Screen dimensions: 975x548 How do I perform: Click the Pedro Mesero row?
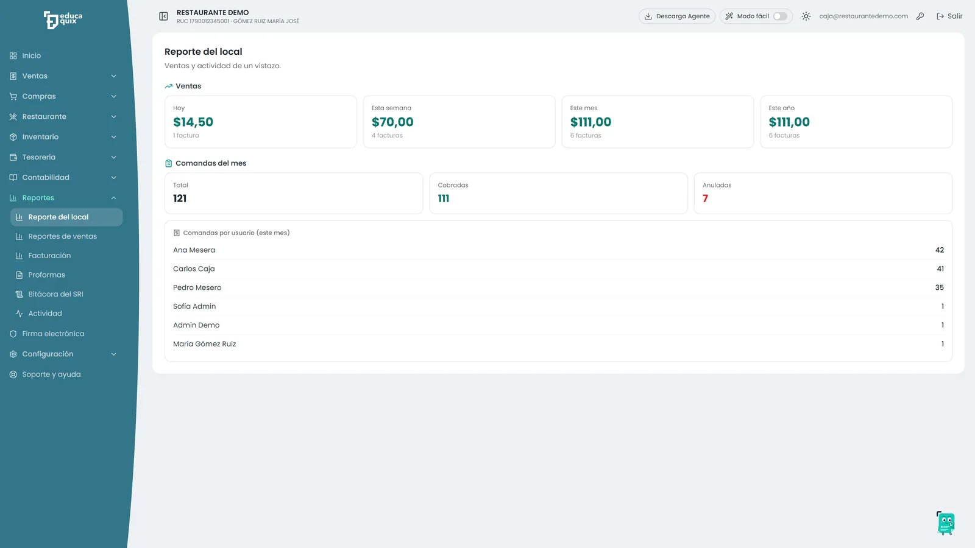coord(558,287)
